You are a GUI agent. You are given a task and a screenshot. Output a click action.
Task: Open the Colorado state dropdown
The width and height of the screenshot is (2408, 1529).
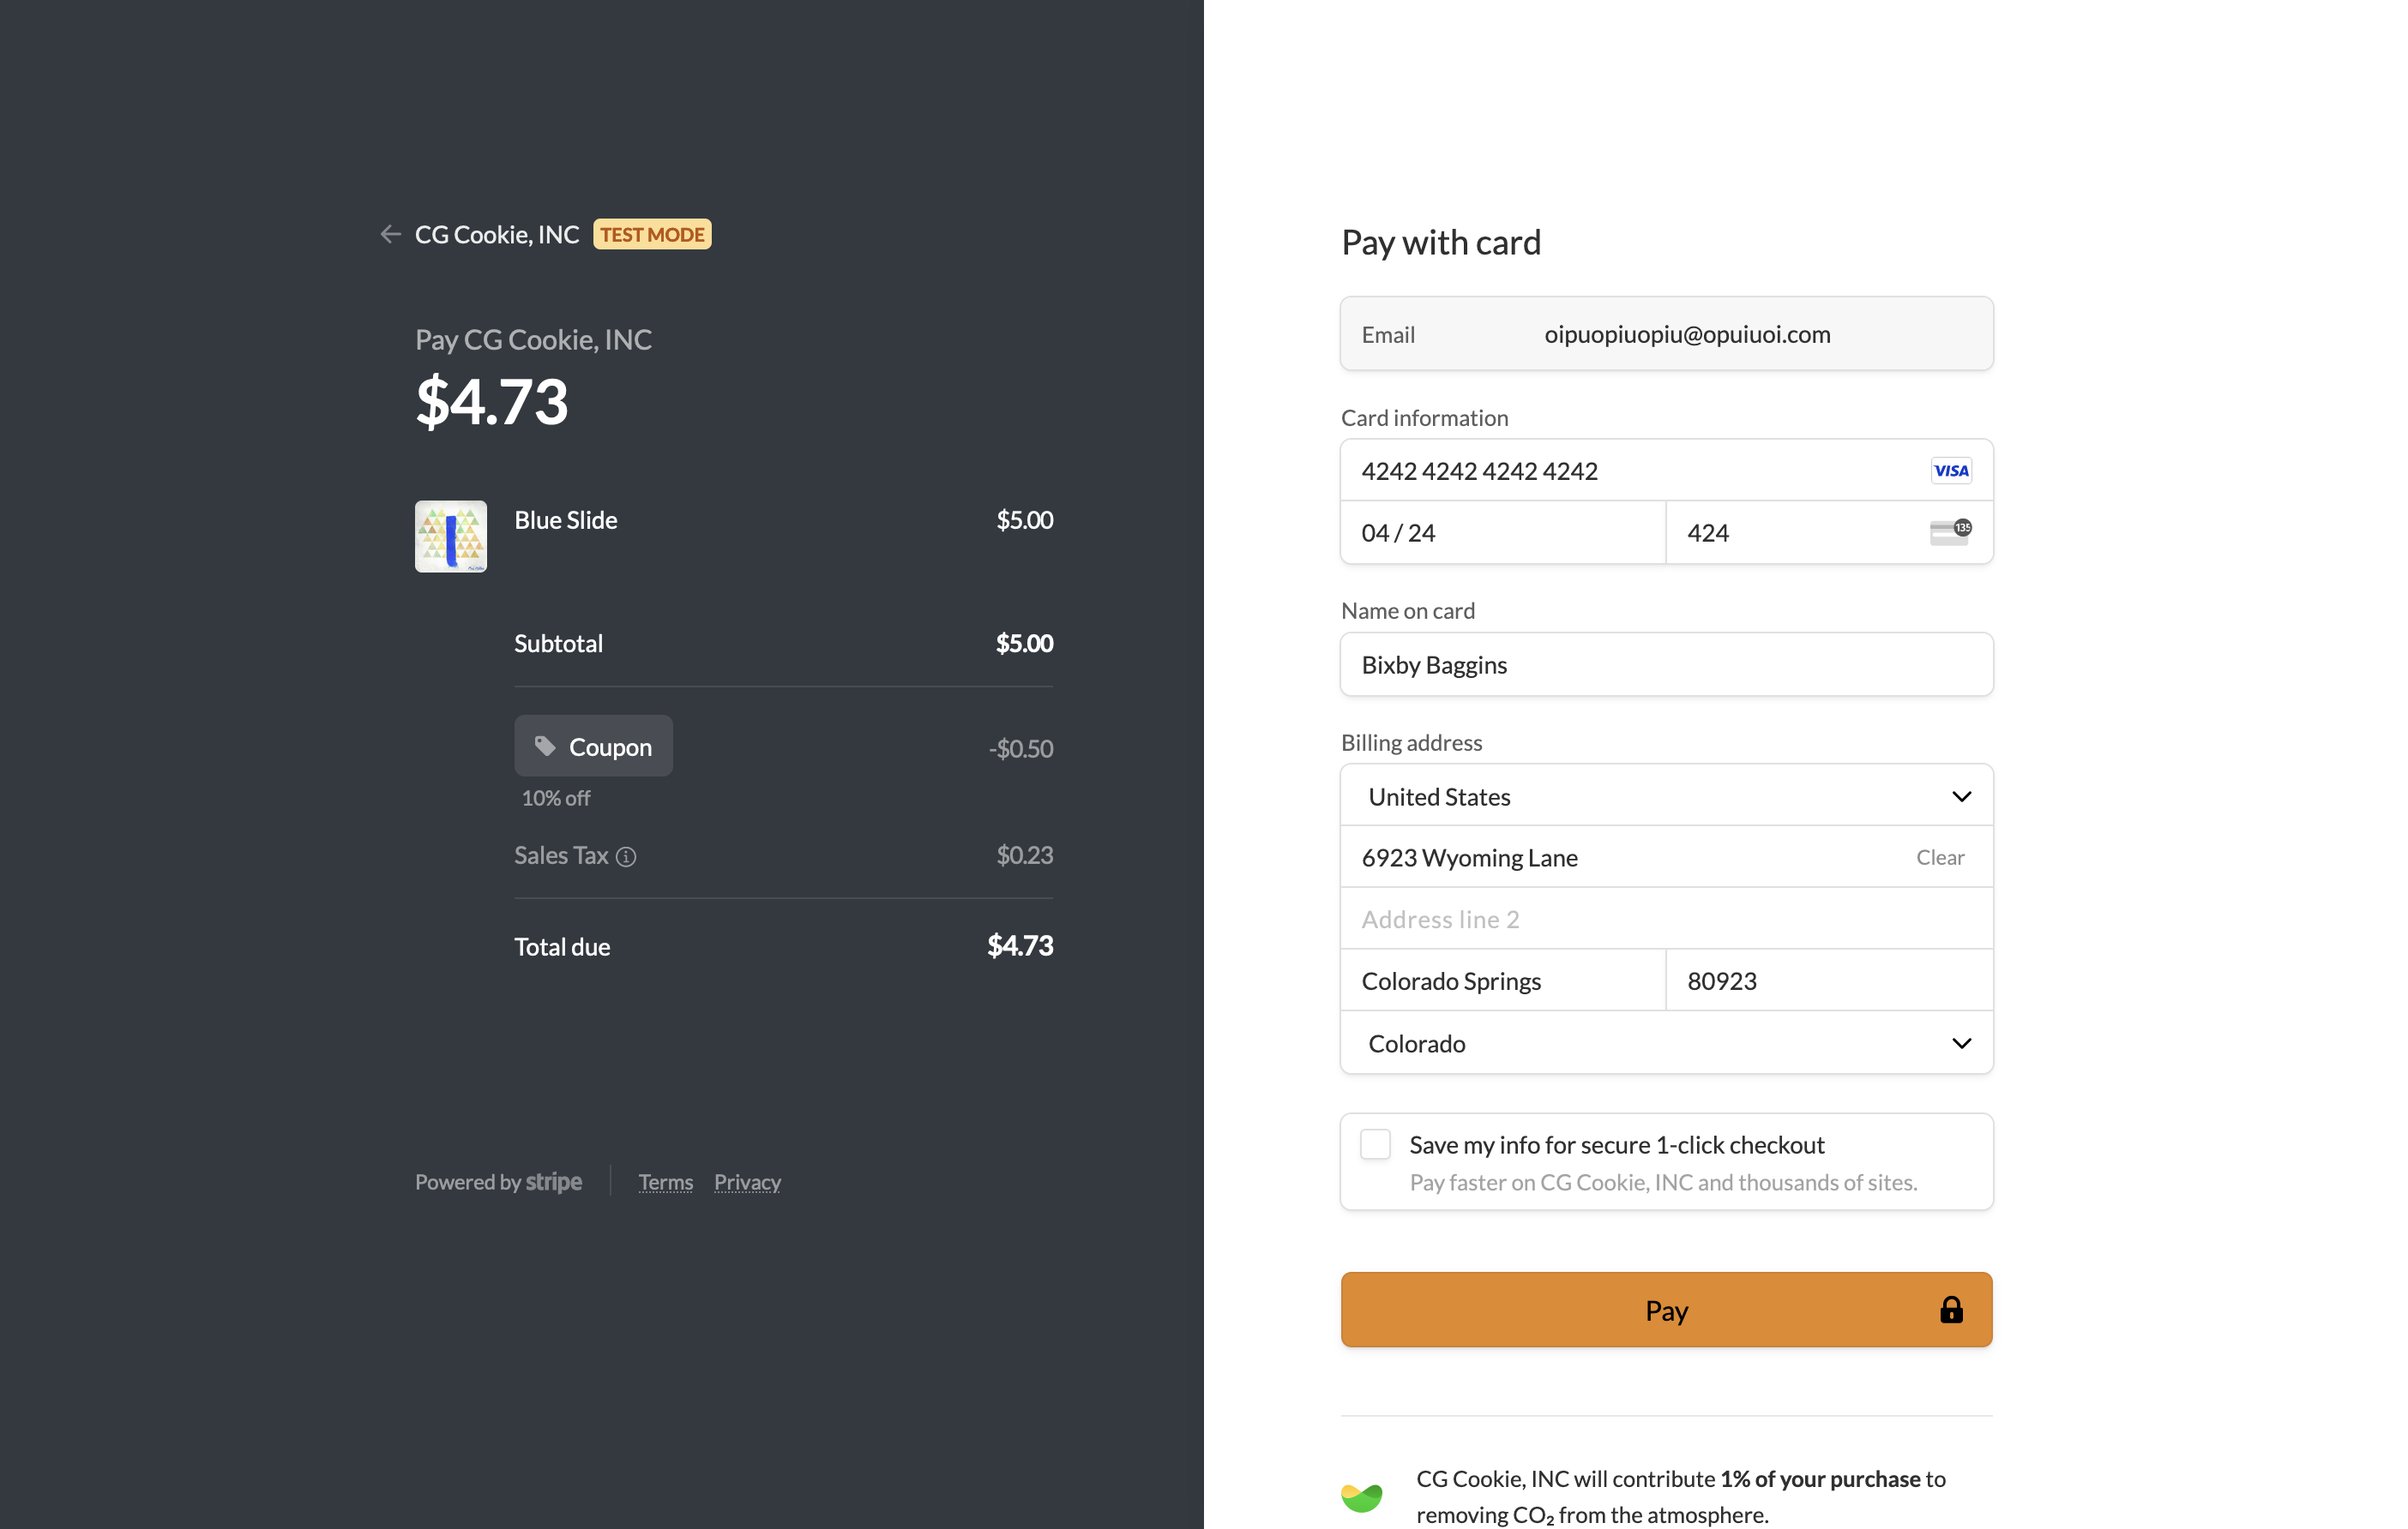tap(1666, 1043)
